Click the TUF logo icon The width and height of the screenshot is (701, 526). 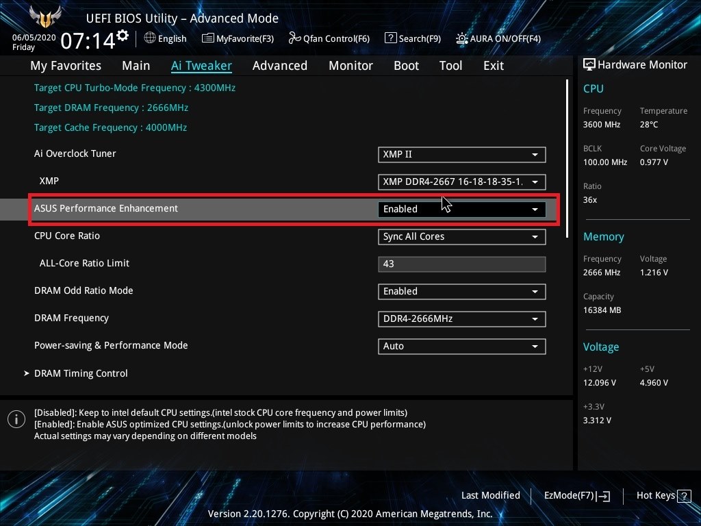[x=44, y=17]
